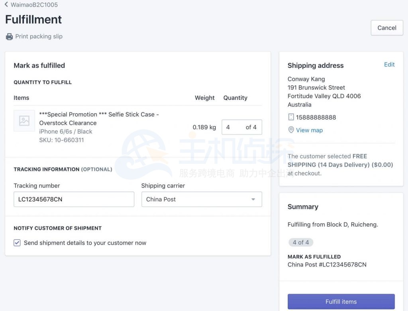Click the product image placeholder thumbnail
Viewport: 408px width, 311px height.
(x=24, y=121)
